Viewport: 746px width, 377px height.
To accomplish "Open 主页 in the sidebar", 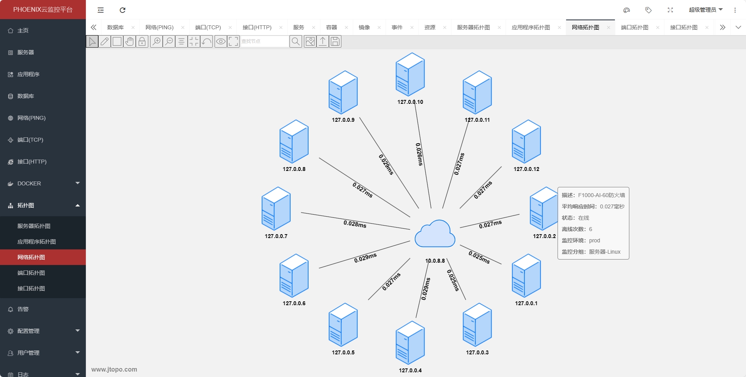I will [x=43, y=30].
